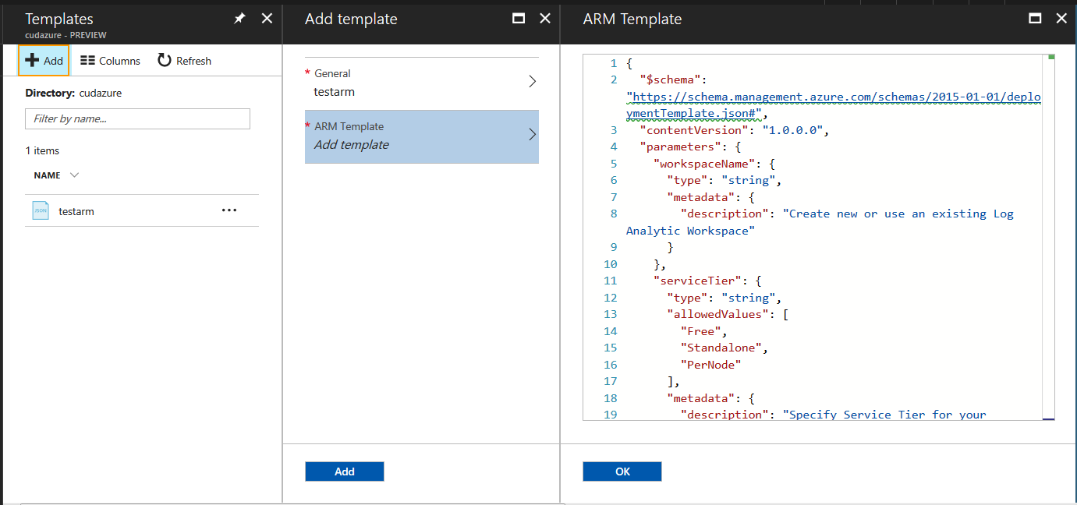The width and height of the screenshot is (1077, 505).
Task: Confirm the ARM template with OK
Action: click(622, 471)
